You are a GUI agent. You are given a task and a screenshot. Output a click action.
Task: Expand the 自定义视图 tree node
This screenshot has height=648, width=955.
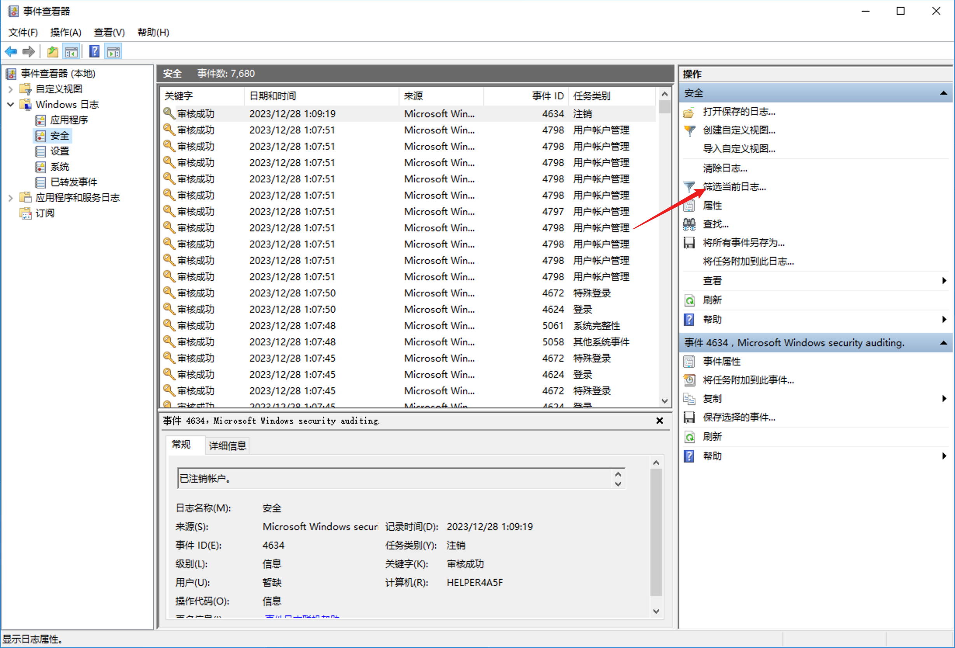[11, 89]
